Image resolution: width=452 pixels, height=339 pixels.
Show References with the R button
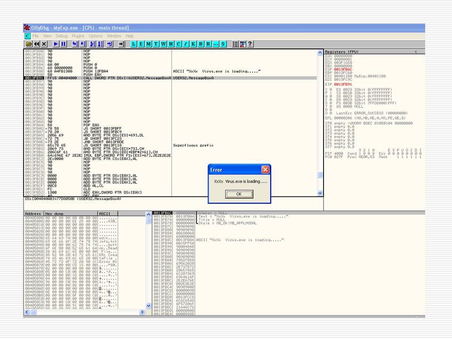(209, 44)
